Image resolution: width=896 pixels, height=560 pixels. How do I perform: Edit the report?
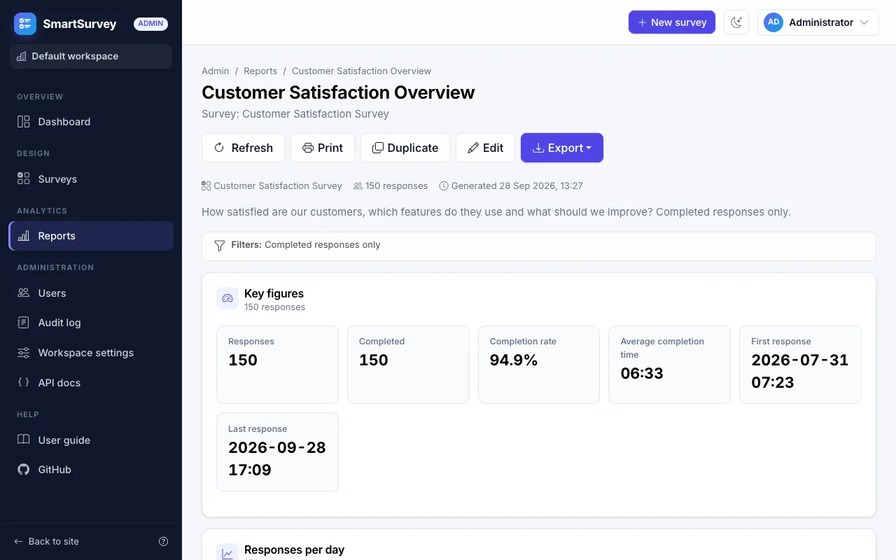pos(485,148)
